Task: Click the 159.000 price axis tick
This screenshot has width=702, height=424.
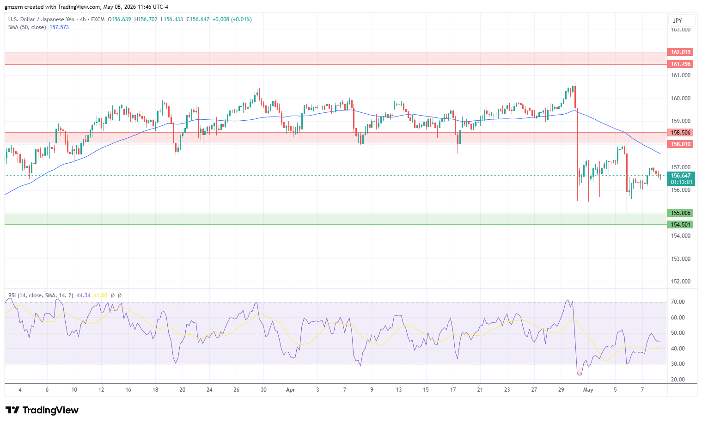Action: point(681,121)
